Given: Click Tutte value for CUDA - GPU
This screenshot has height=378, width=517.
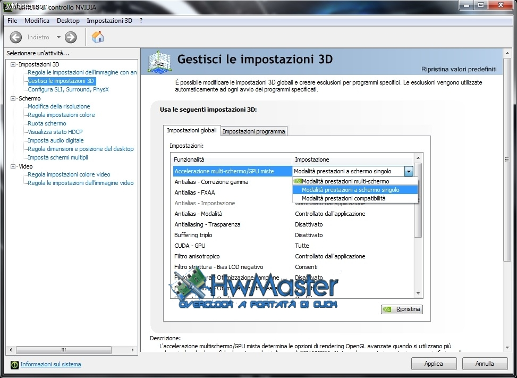Looking at the screenshot, I should 302,246.
